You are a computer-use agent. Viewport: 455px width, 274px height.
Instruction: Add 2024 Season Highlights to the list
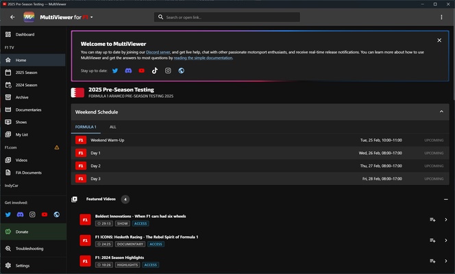(x=432, y=261)
